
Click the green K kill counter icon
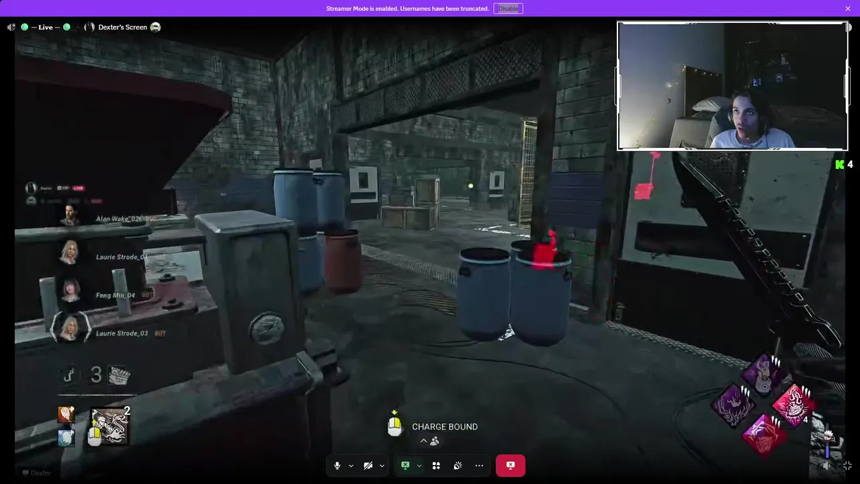839,164
